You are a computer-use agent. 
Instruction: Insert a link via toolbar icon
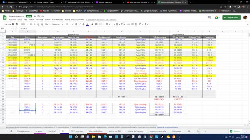click(129, 24)
